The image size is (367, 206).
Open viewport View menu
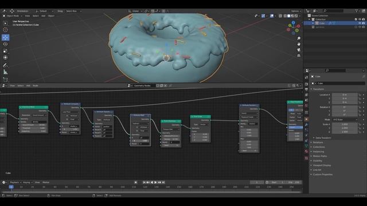[x=28, y=16]
